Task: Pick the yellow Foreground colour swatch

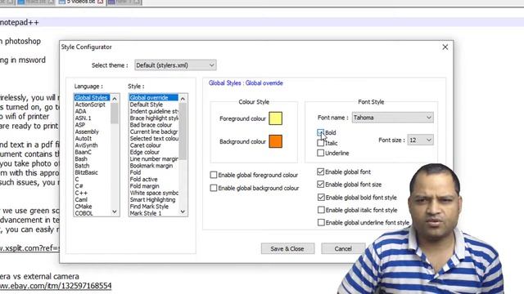Action: pos(275,118)
